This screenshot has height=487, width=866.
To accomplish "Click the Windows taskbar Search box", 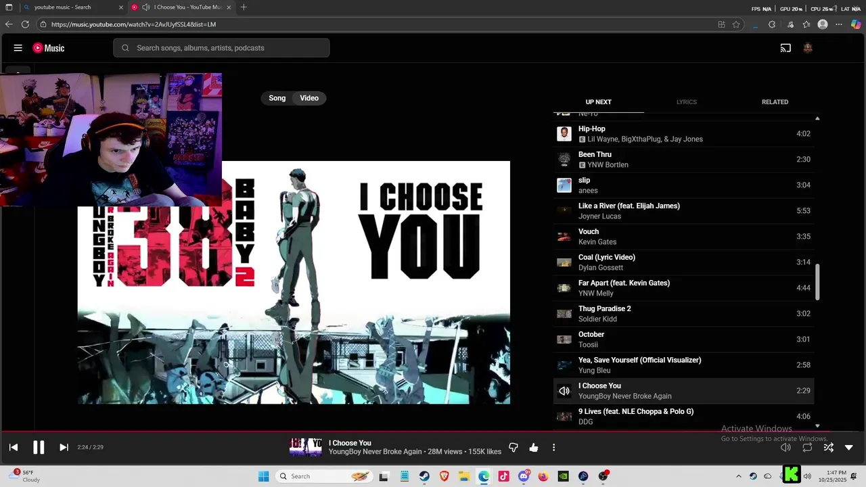I will pos(325,476).
